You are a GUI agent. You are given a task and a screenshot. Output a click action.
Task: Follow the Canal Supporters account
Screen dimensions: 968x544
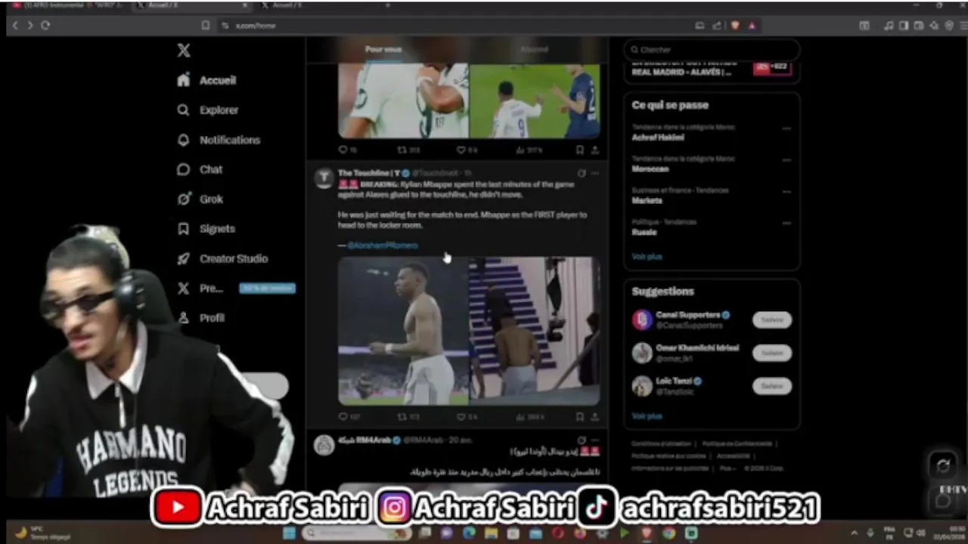coord(772,320)
